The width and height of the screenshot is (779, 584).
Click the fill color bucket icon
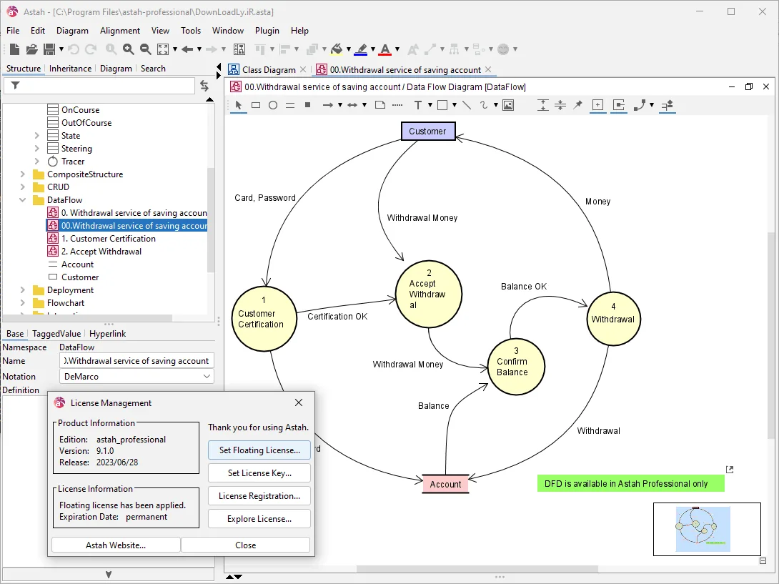tap(337, 49)
